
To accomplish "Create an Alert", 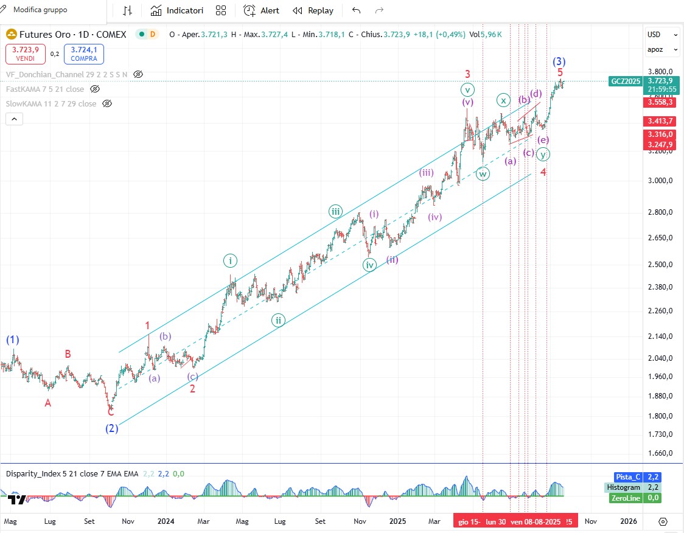I will tap(261, 10).
